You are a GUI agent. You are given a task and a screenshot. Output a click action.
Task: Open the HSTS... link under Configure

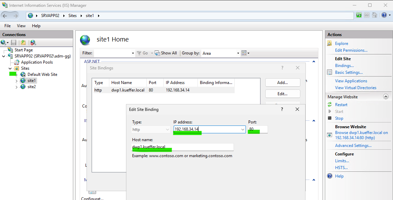(x=341, y=168)
